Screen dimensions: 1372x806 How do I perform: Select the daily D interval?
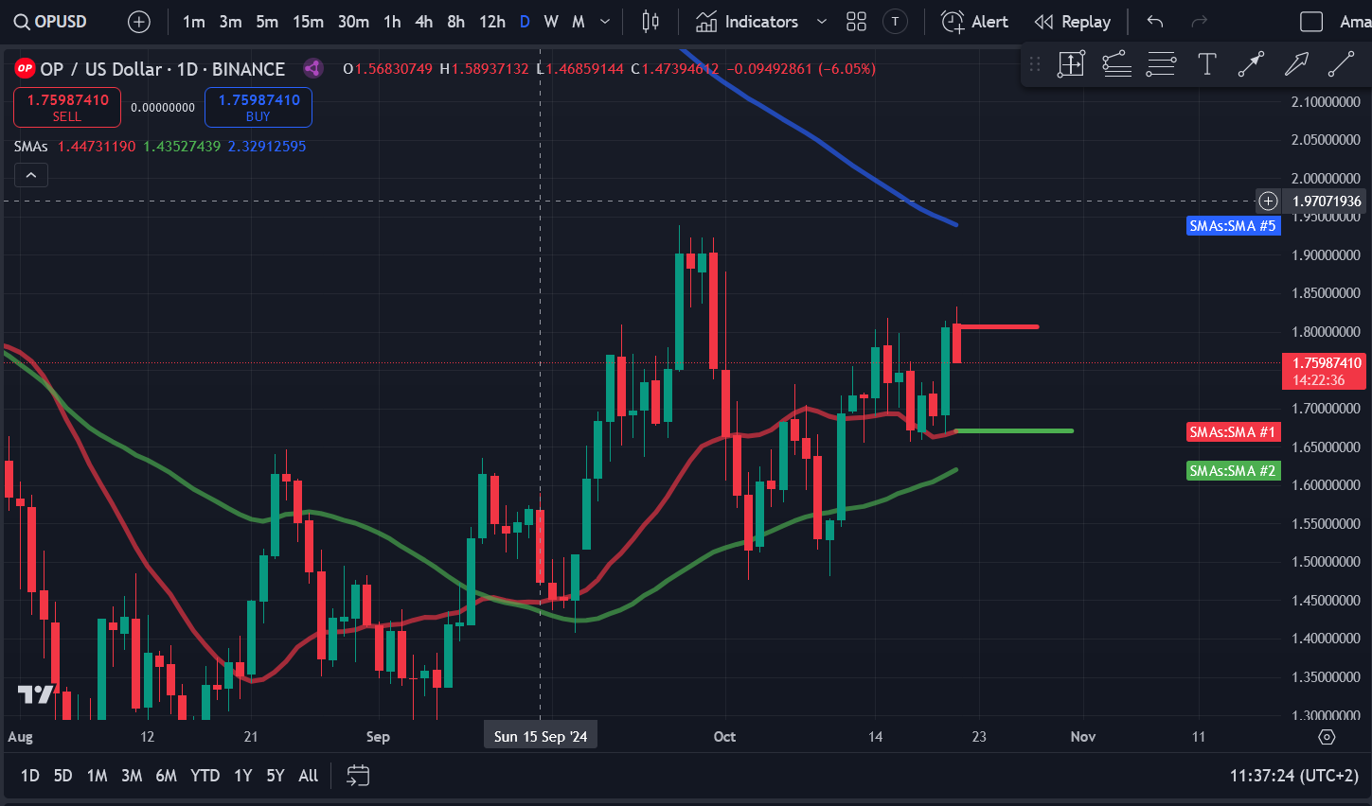[525, 21]
